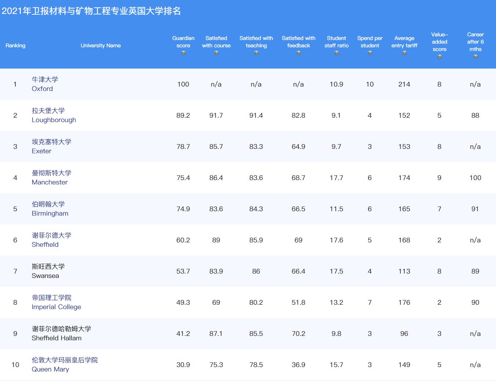Click Sheffield Hallam's feedback satisfaction 70.2

coord(298,334)
